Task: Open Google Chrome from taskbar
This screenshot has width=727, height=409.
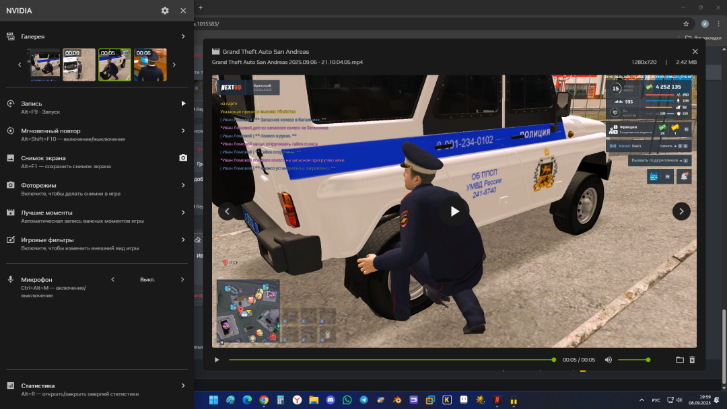Action: (264, 400)
